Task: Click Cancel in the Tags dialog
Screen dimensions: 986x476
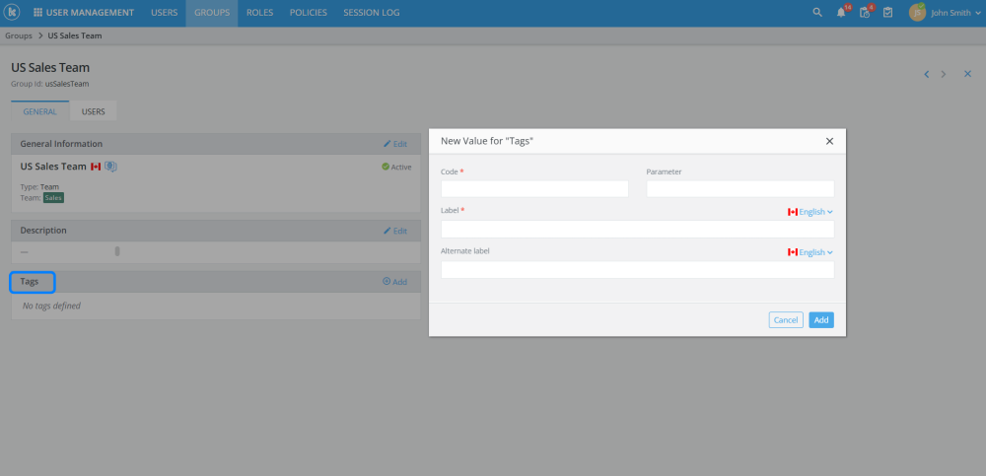Action: (x=786, y=320)
